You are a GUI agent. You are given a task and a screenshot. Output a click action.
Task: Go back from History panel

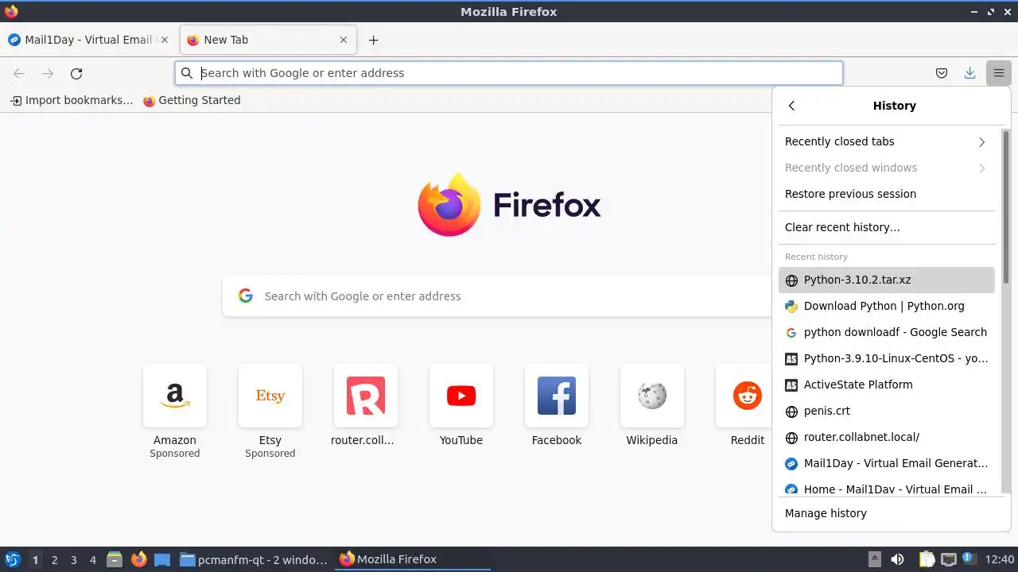[791, 106]
